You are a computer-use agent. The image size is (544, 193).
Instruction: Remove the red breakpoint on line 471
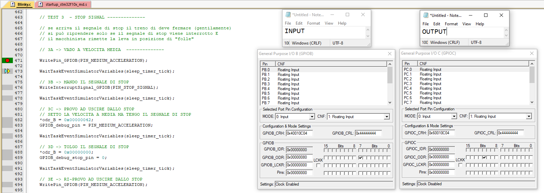click(x=7, y=60)
